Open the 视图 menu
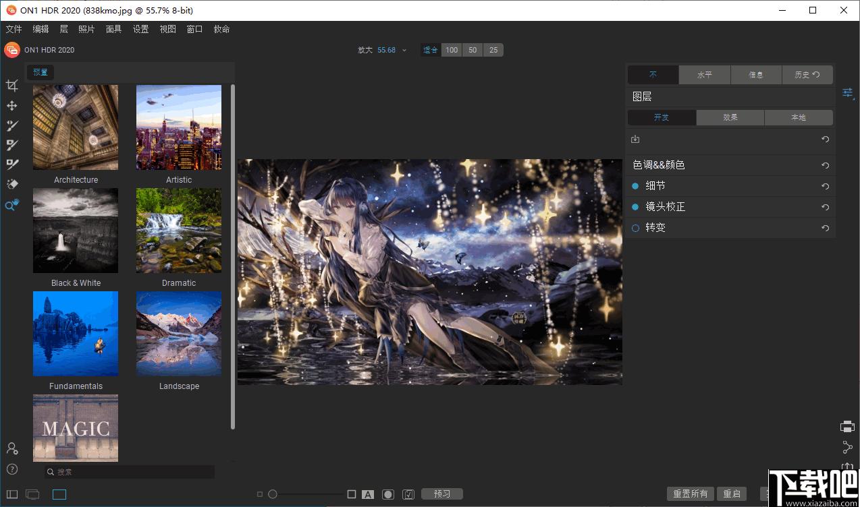The width and height of the screenshot is (860, 507). (x=167, y=29)
